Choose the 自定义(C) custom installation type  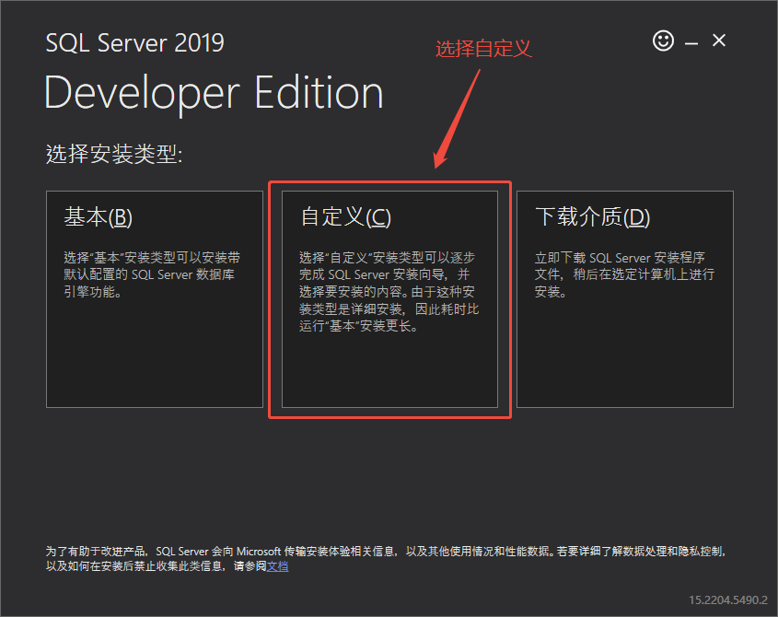pyautogui.click(x=389, y=298)
